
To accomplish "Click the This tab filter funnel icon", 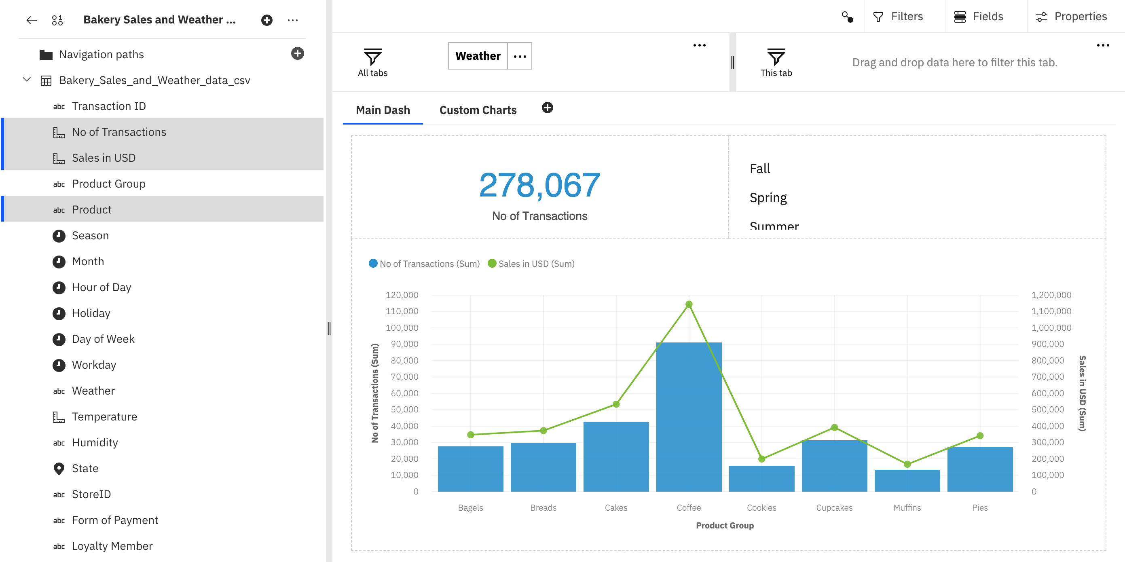I will [777, 56].
